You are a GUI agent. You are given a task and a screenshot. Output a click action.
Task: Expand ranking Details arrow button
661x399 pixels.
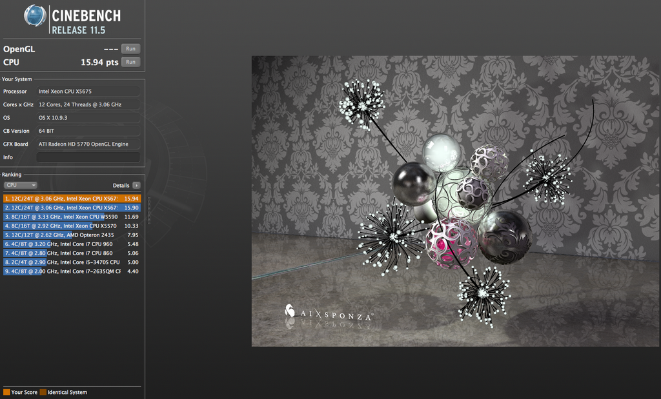tap(136, 185)
